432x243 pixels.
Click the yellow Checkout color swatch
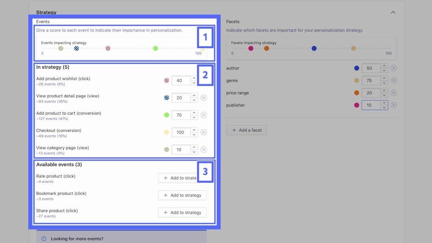(167, 132)
